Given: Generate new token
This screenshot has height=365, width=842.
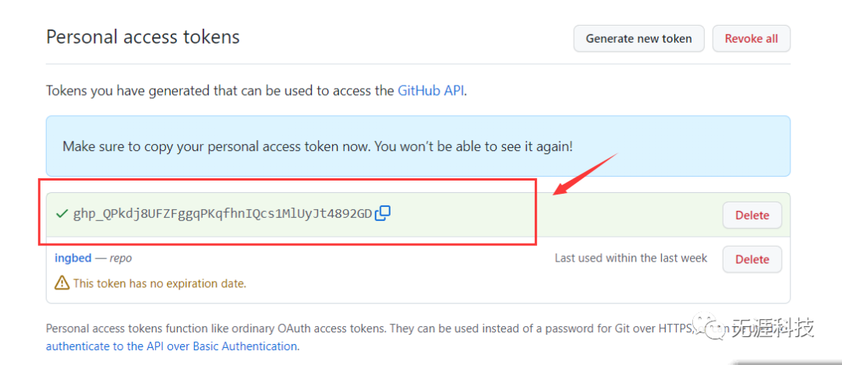Looking at the screenshot, I should (639, 39).
